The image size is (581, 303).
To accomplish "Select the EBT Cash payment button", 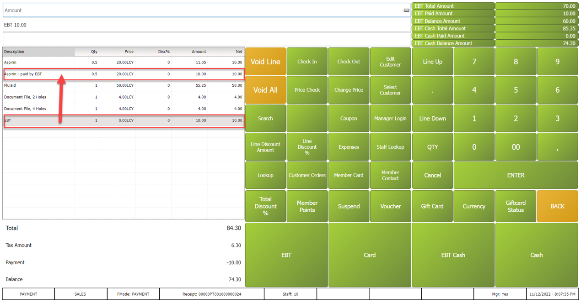I will 453,255.
